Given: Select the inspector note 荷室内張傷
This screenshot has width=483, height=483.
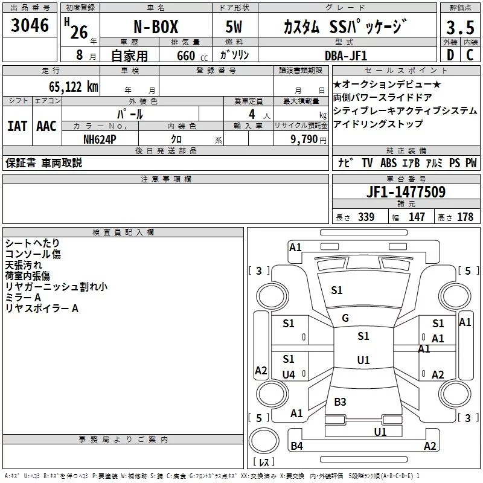Looking at the screenshot, I should [28, 276].
